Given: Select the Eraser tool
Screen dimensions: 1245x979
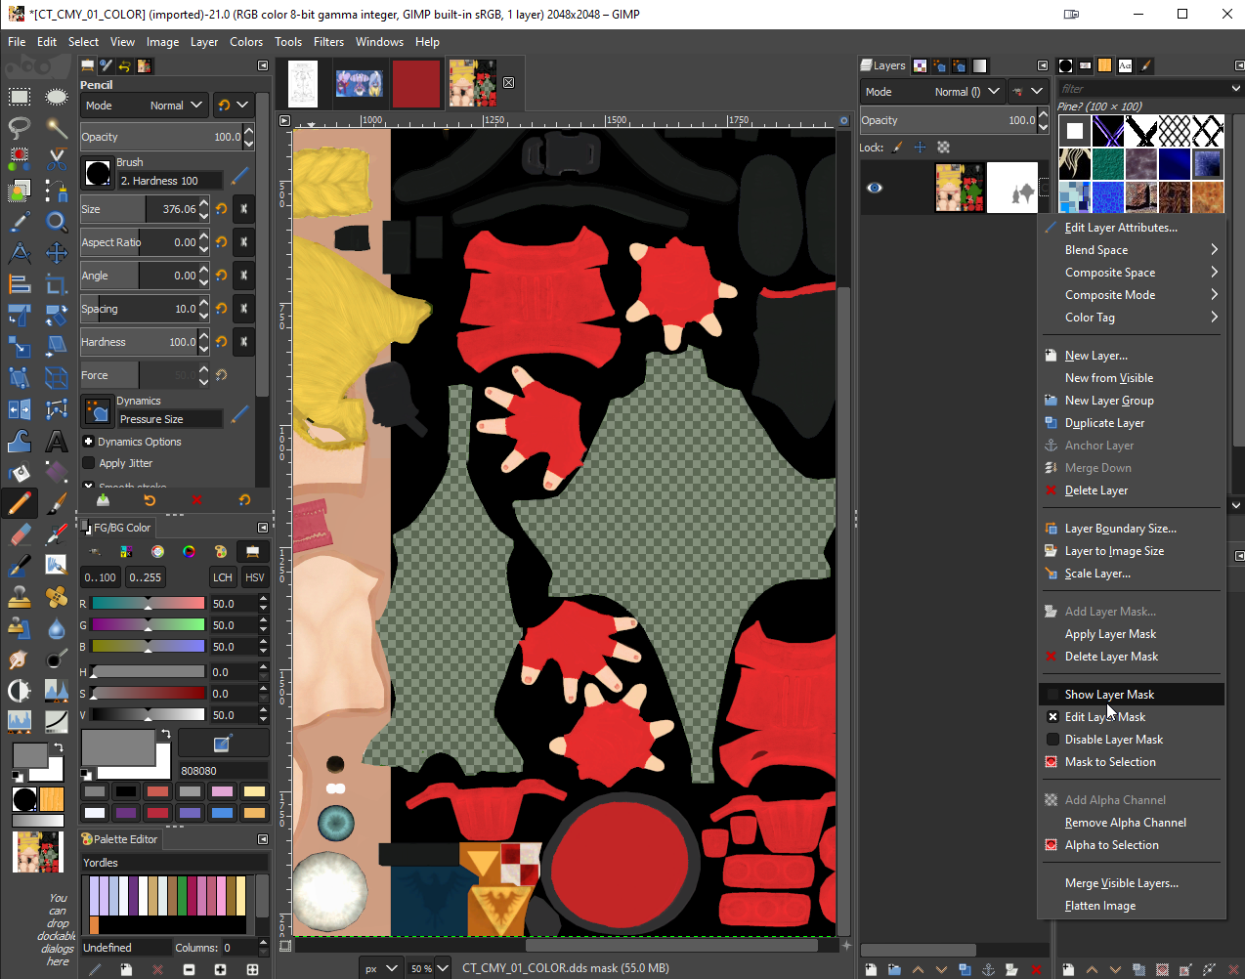Looking at the screenshot, I should point(19,534).
